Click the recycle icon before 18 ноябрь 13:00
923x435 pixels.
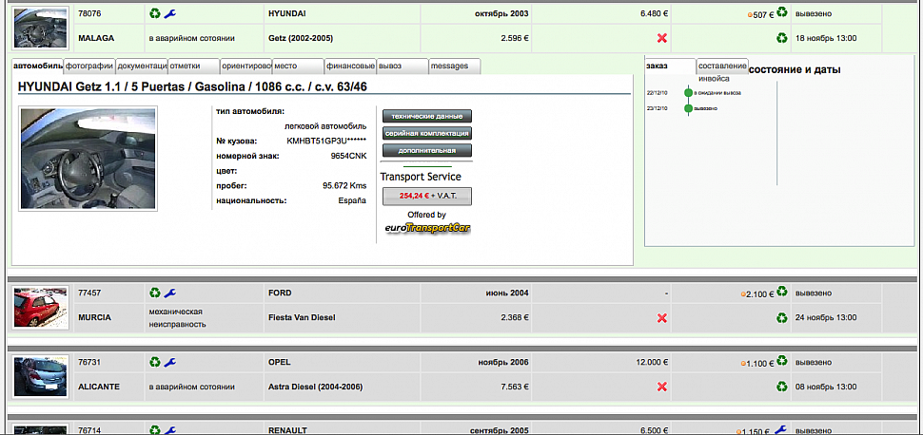(782, 38)
